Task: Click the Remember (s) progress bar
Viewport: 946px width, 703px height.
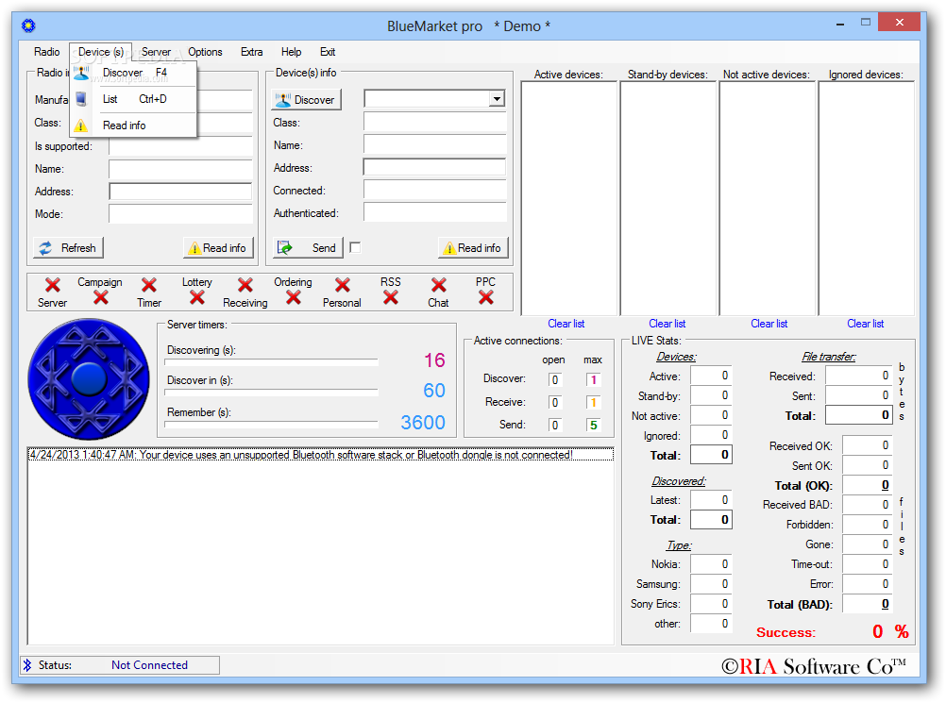Action: pyautogui.click(x=272, y=425)
